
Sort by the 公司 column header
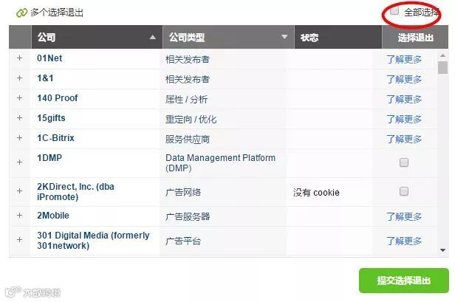[x=97, y=37]
